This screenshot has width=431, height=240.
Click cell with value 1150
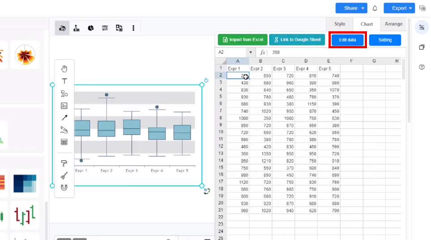306,104
